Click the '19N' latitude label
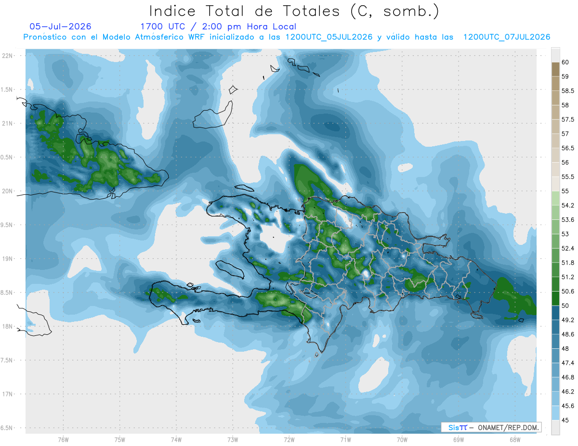Screen dimensions: 578x446 coord(8,259)
